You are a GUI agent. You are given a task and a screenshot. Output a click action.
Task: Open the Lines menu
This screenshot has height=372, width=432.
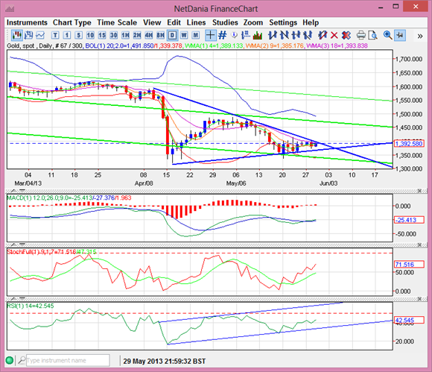tap(196, 22)
